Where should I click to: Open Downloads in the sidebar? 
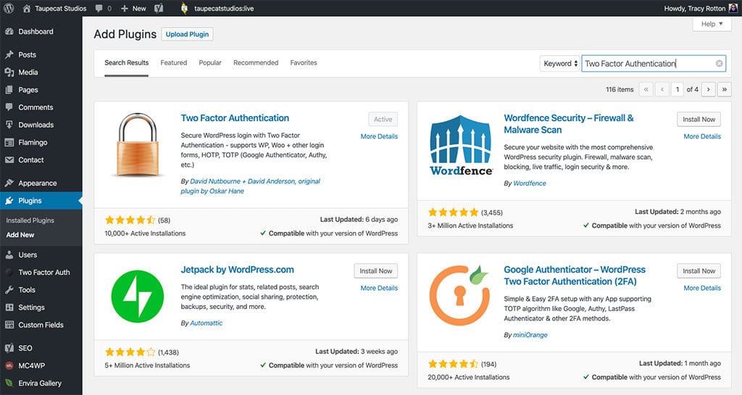click(41, 125)
